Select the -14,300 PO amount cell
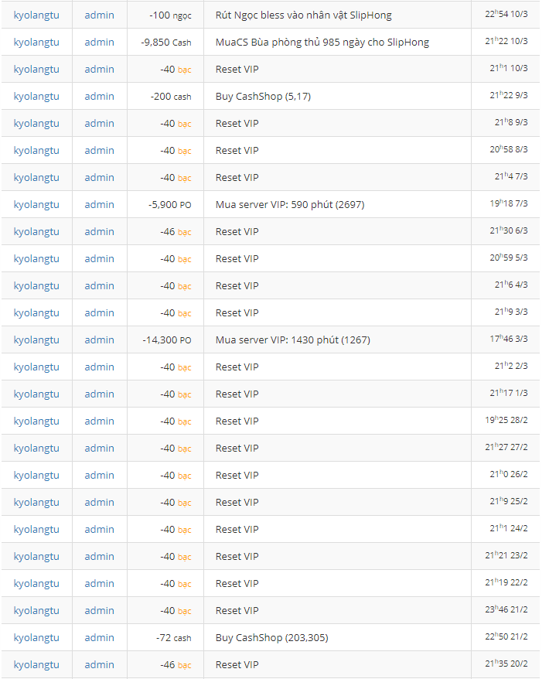Screen dimensions: 549x679 coord(166,340)
